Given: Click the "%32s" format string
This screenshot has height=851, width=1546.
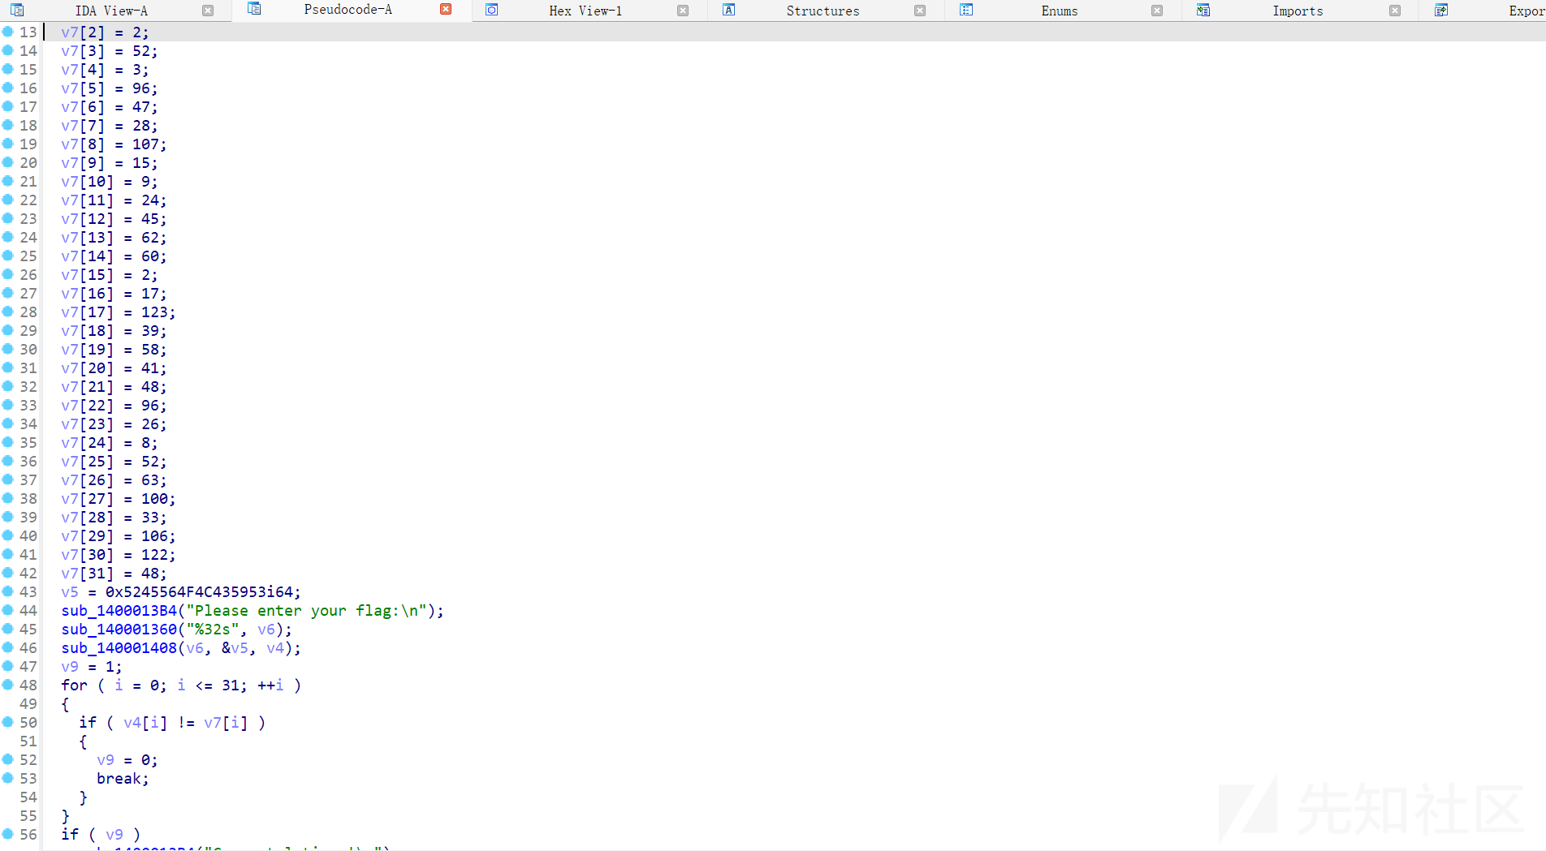Looking at the screenshot, I should pyautogui.click(x=213, y=630).
